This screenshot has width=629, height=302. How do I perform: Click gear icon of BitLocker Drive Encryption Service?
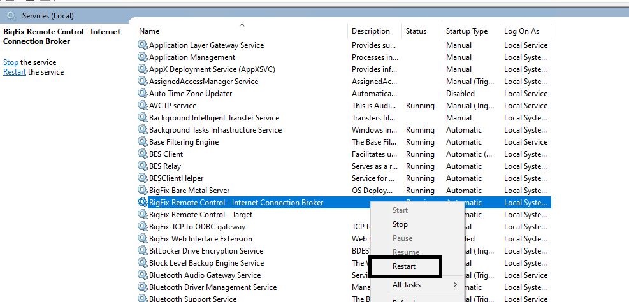click(x=142, y=250)
